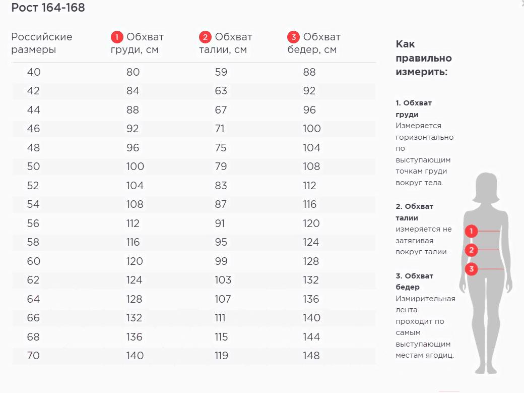The width and height of the screenshot is (524, 393).
Task: Click the Как правильно измерить heading
Action: point(424,58)
